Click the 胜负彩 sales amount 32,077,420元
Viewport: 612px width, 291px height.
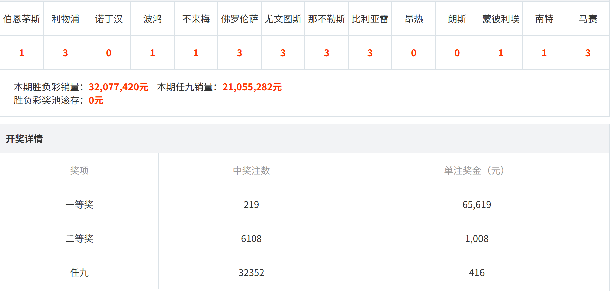(x=118, y=87)
